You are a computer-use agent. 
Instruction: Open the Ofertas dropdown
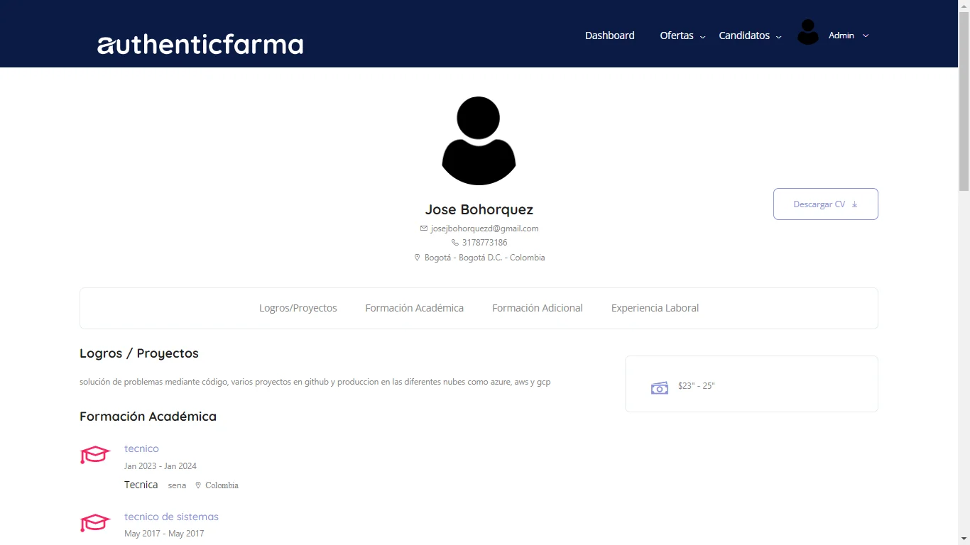[x=677, y=35]
